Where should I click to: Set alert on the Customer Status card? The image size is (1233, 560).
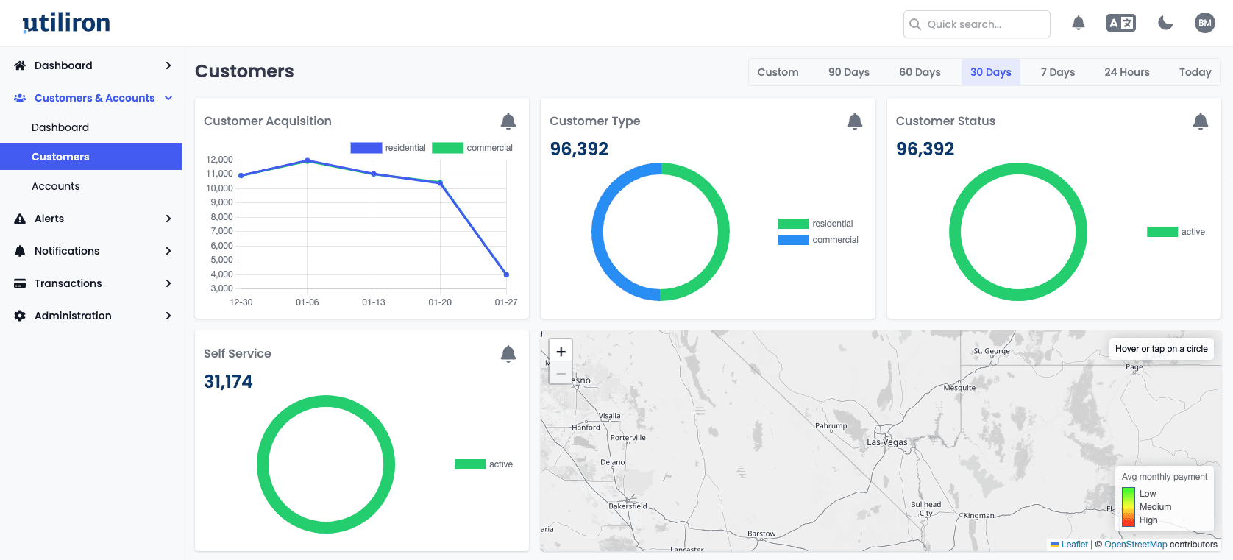click(1201, 121)
